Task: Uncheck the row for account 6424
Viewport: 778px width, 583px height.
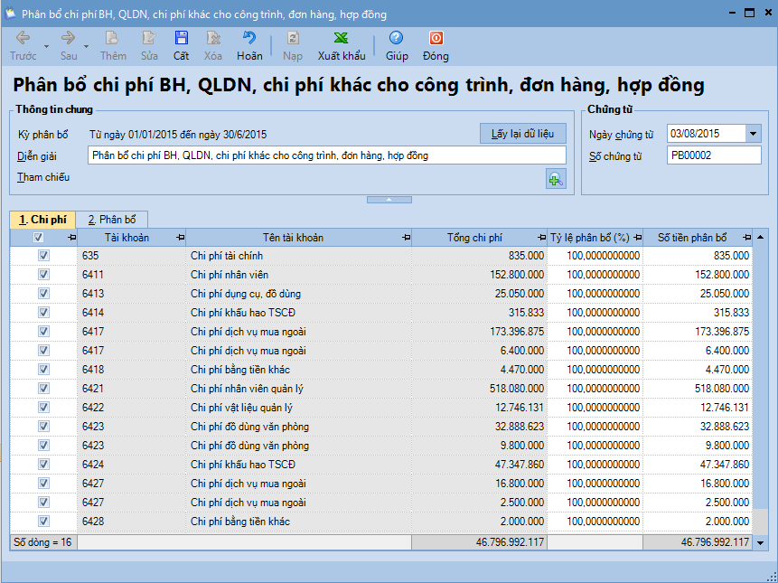Action: click(43, 464)
